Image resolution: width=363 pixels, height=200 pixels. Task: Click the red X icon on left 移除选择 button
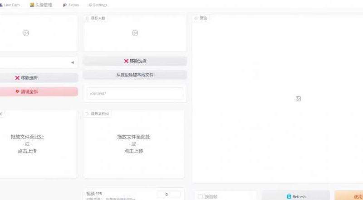tap(17, 78)
